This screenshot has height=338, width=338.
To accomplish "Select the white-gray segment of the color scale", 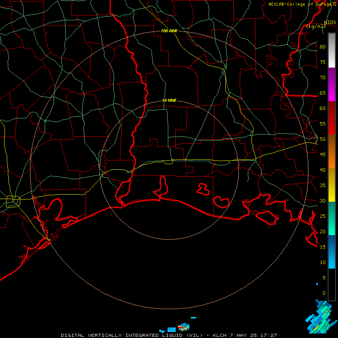I will tap(332, 50).
